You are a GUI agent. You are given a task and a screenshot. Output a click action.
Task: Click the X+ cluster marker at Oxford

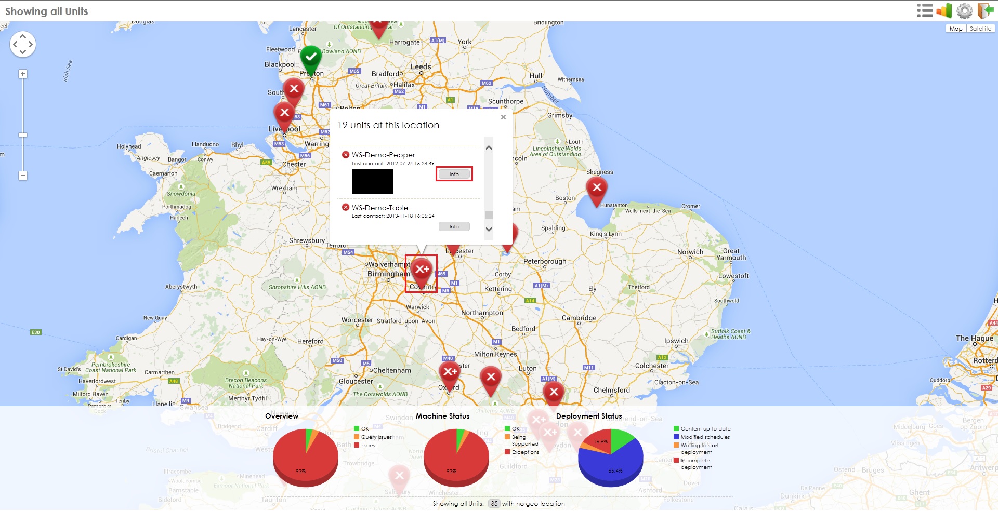(450, 372)
